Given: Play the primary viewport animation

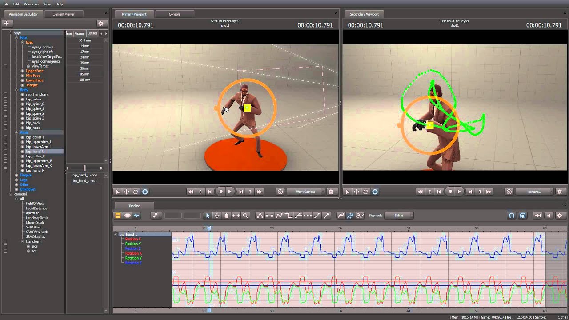Looking at the screenshot, I should (x=230, y=192).
